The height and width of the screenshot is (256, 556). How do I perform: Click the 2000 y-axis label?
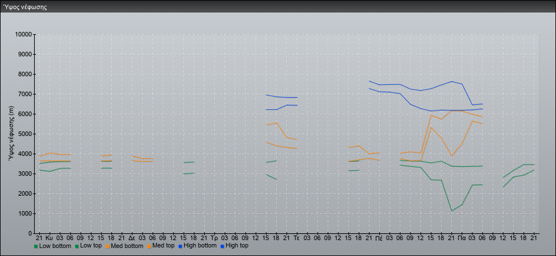tap(25, 193)
